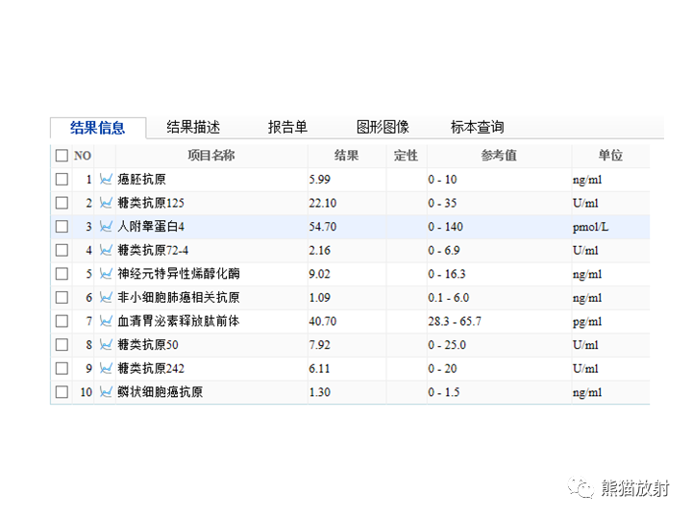Select the 癌胚抗原 item name
692x519 pixels.
pos(141,179)
